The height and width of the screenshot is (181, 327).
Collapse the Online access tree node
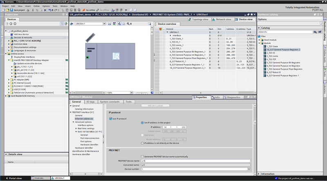pyautogui.click(x=6, y=54)
